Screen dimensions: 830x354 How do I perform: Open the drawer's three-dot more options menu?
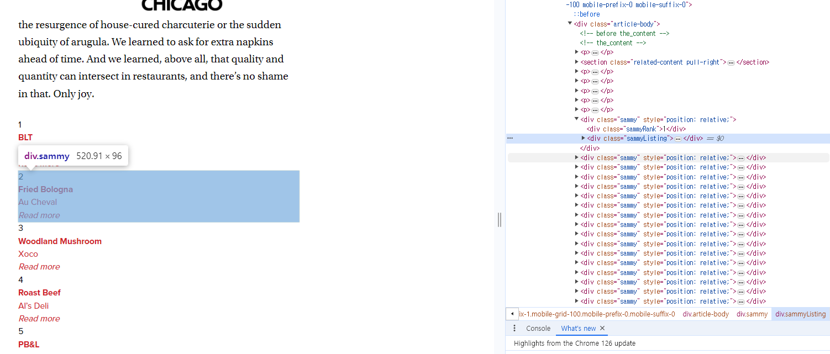click(514, 328)
